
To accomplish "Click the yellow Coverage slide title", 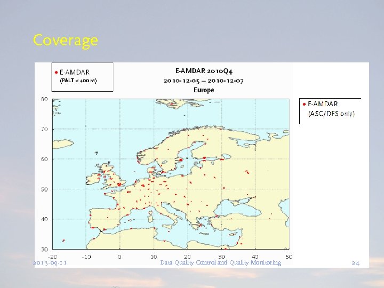I will click(x=66, y=41).
